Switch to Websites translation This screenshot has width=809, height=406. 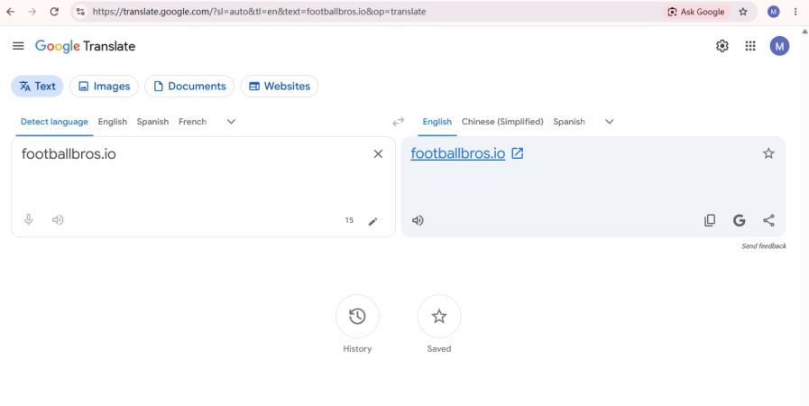pos(279,86)
